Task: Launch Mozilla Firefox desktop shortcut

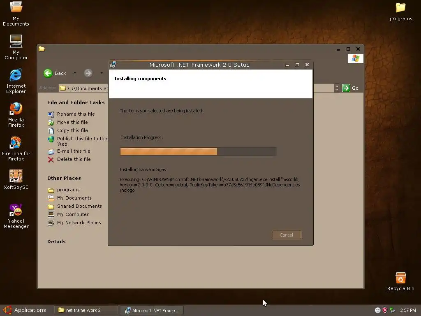Action: pos(16,115)
